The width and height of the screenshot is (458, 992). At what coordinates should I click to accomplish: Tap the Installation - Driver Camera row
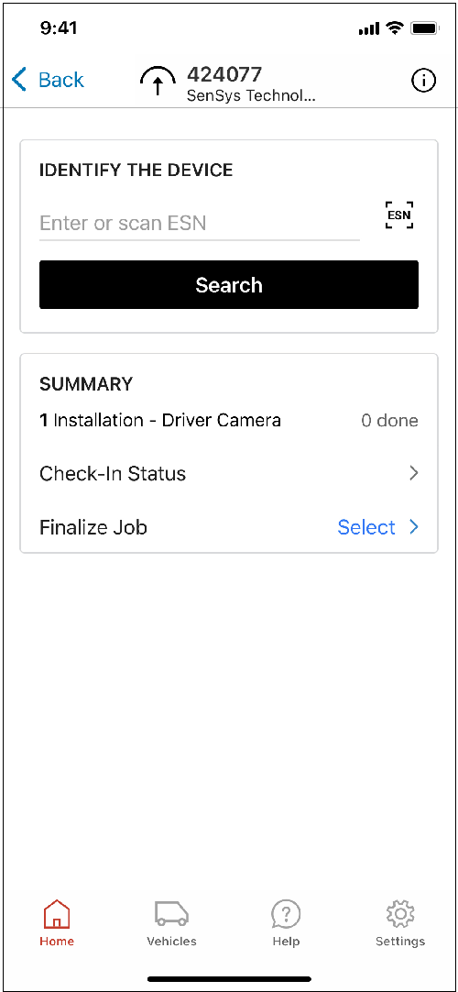tap(229, 421)
